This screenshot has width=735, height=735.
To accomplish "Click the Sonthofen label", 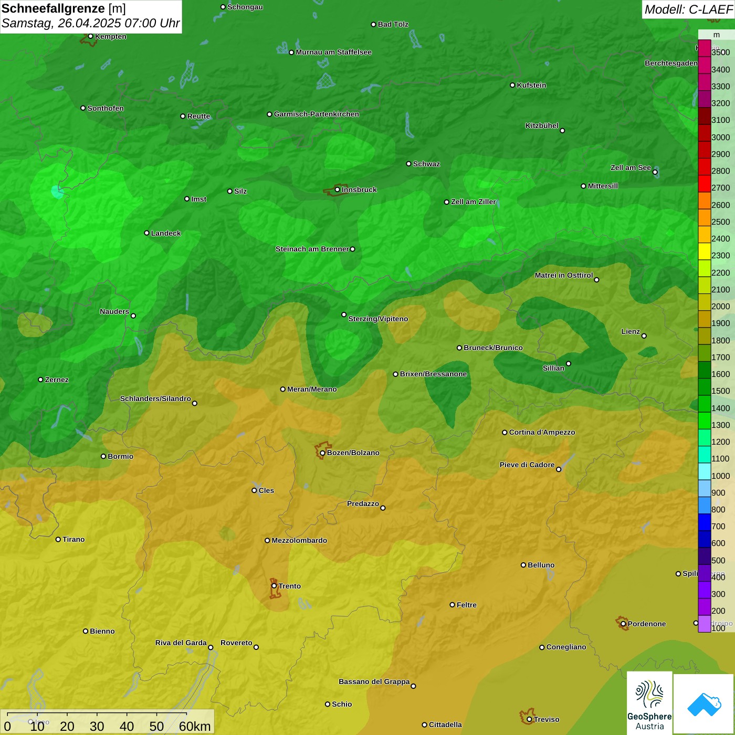I will tap(106, 108).
